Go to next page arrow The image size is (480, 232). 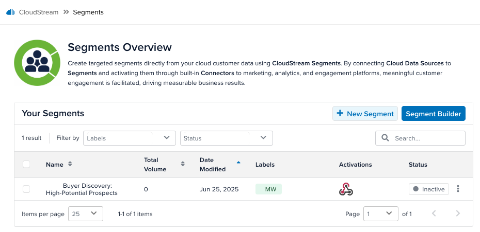(458, 213)
